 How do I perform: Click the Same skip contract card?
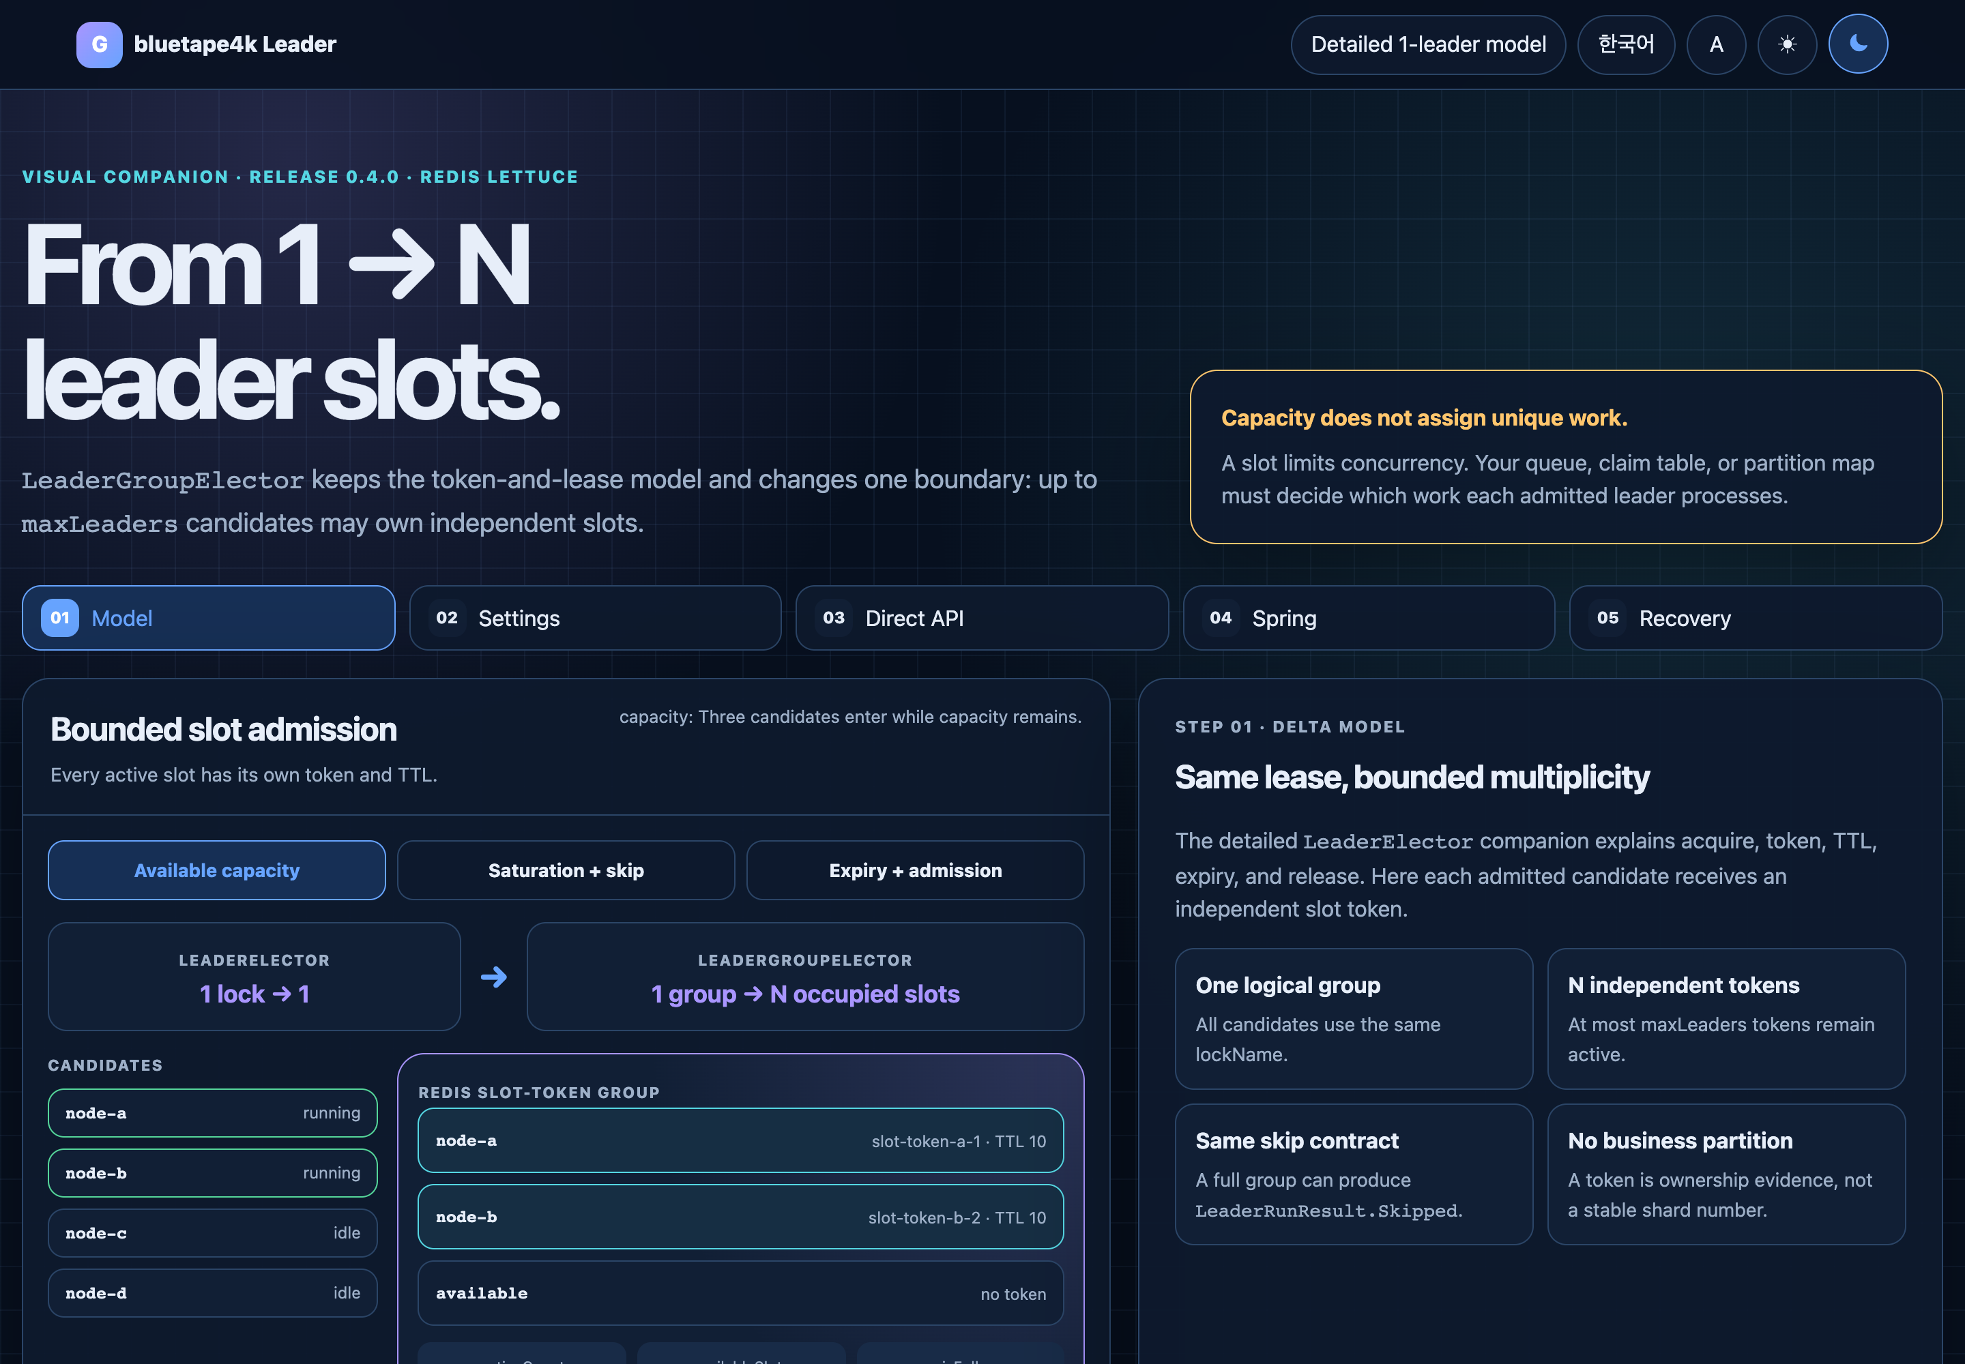click(1354, 1174)
